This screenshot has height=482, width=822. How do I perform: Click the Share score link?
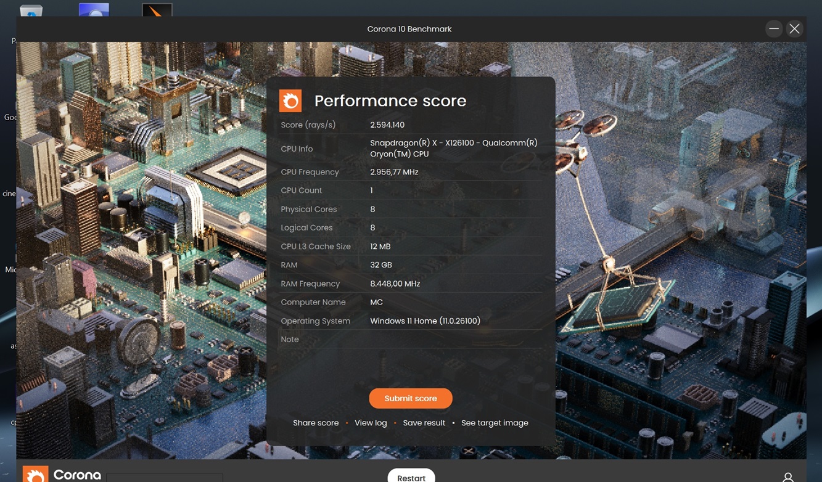(x=316, y=423)
